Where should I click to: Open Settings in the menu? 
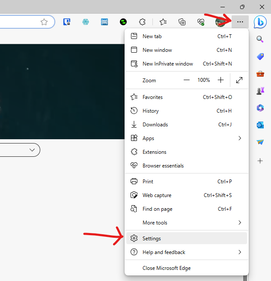(x=187, y=238)
